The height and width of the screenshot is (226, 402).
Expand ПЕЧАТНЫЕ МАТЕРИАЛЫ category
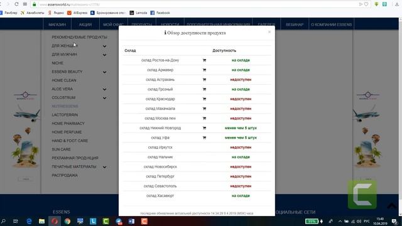coord(104,167)
